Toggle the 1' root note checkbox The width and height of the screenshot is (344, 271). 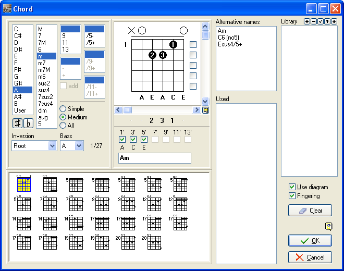tap(122, 139)
